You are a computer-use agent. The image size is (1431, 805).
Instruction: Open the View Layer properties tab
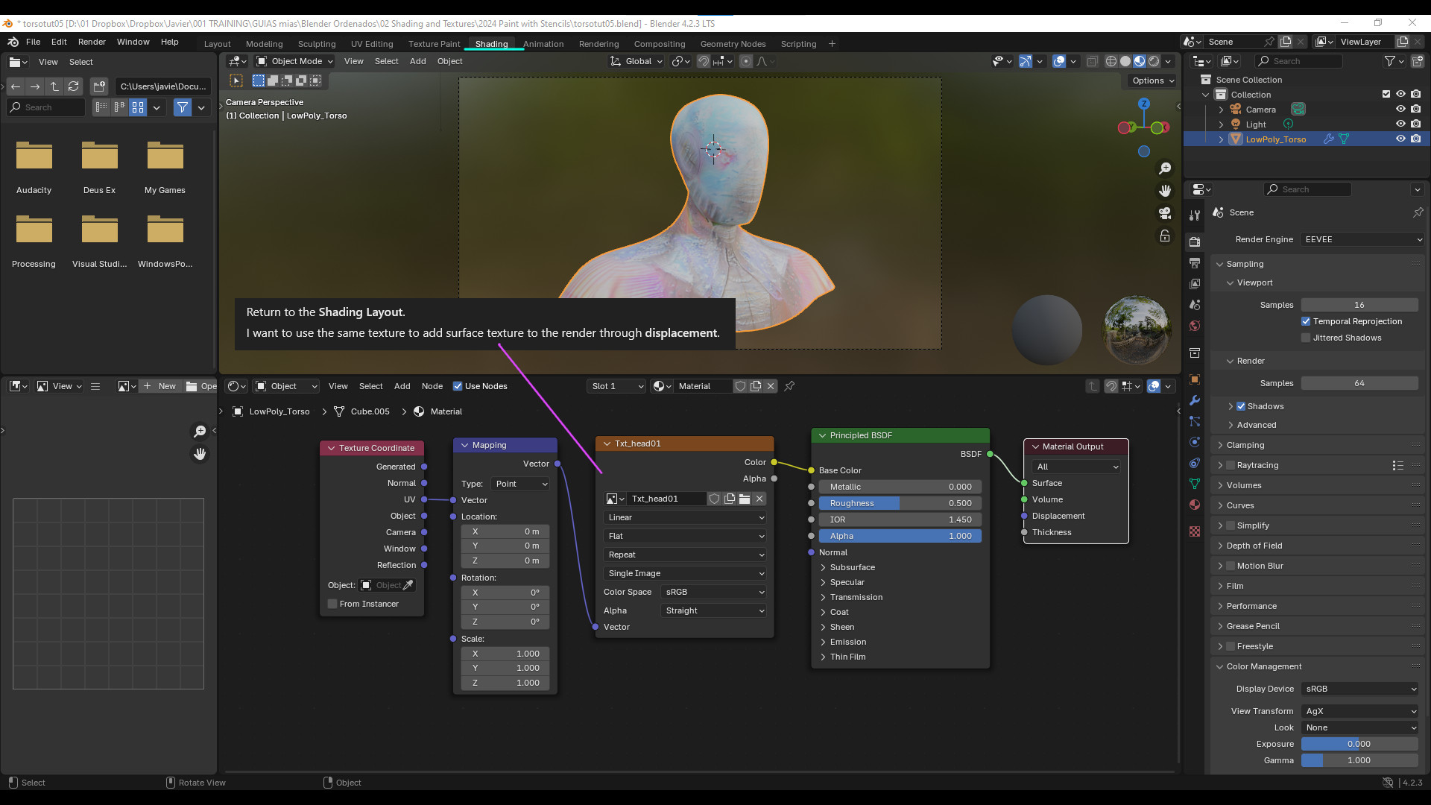coord(1195,284)
